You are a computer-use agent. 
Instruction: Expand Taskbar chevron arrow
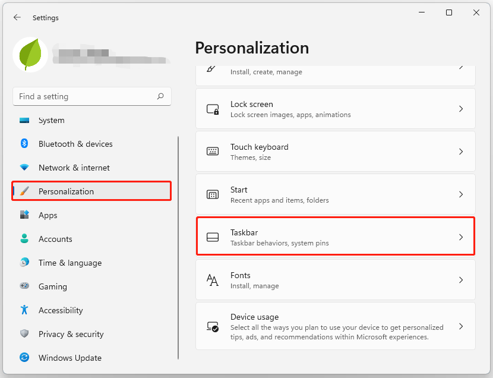tap(461, 237)
